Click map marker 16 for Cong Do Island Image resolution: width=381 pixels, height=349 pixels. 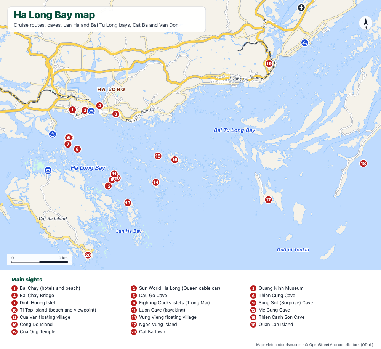pyautogui.click(x=175, y=160)
